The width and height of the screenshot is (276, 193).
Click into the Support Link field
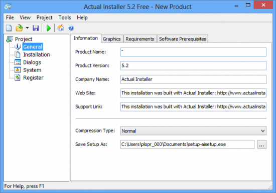point(193,106)
